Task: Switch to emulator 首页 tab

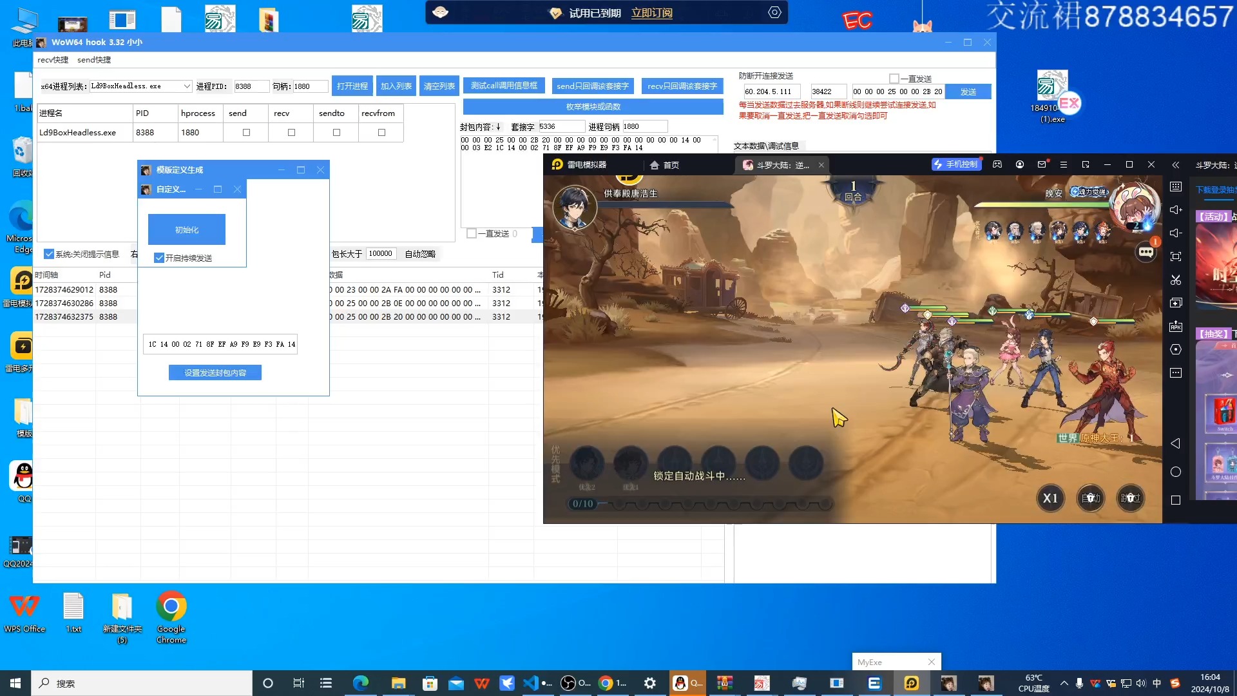Action: click(665, 165)
